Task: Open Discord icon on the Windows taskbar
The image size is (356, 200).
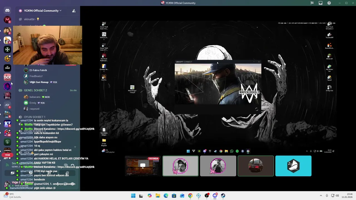Action: tap(215, 196)
